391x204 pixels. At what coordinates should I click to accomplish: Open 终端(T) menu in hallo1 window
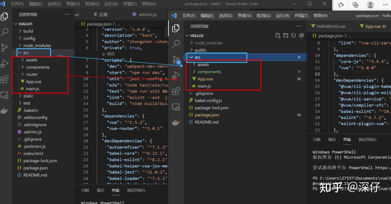(x=130, y=4)
